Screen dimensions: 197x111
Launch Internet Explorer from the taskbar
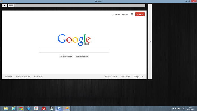click(13, 108)
